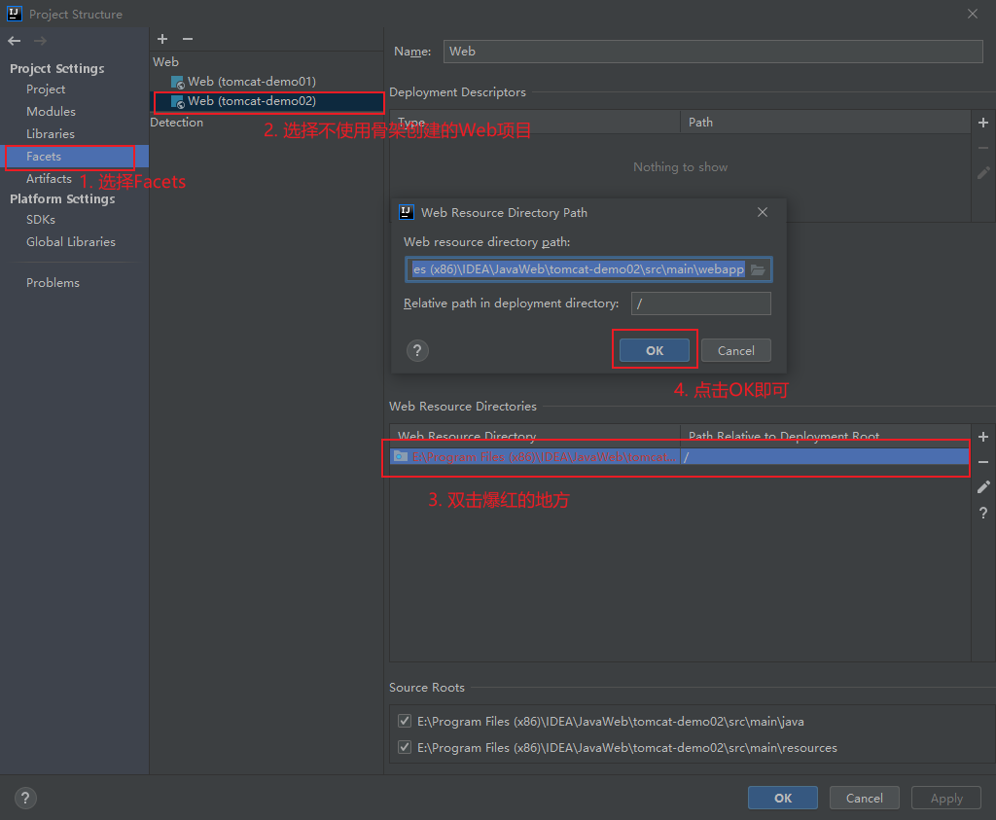Open help in Project Structure window
Screen dimensions: 996x820
coord(25,798)
